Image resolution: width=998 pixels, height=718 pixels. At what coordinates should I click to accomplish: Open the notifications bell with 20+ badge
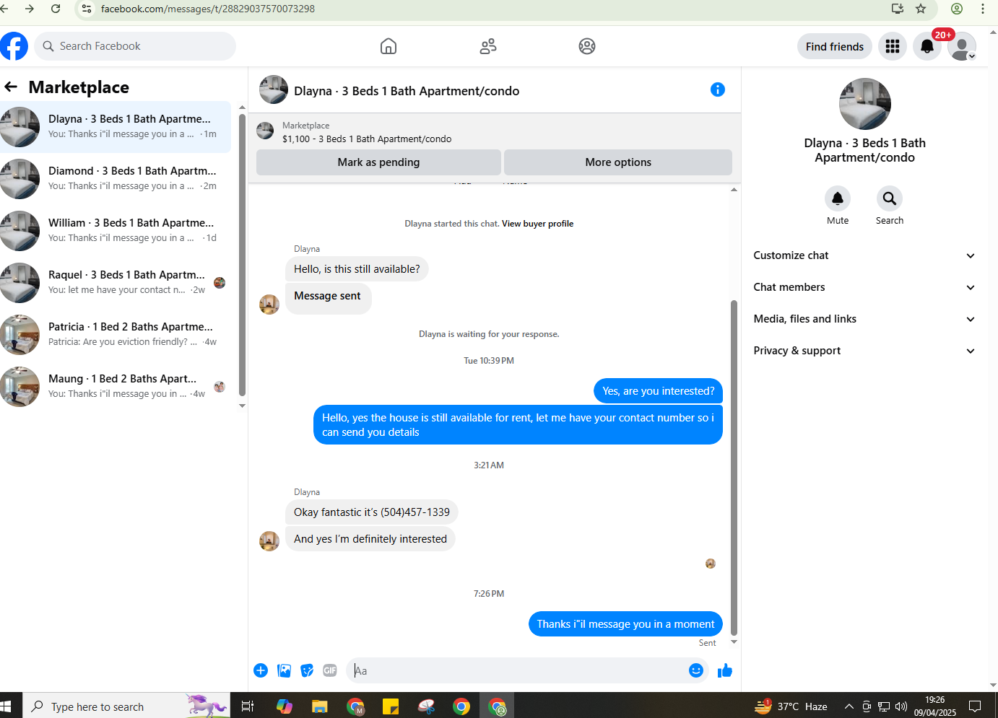[x=927, y=46]
